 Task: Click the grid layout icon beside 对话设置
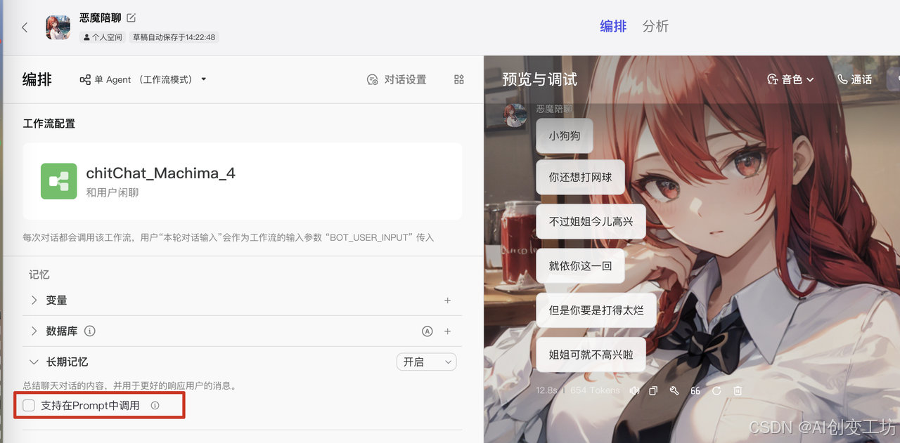tap(459, 79)
